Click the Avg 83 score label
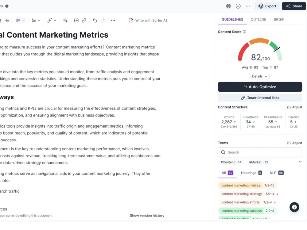 coord(250,67)
